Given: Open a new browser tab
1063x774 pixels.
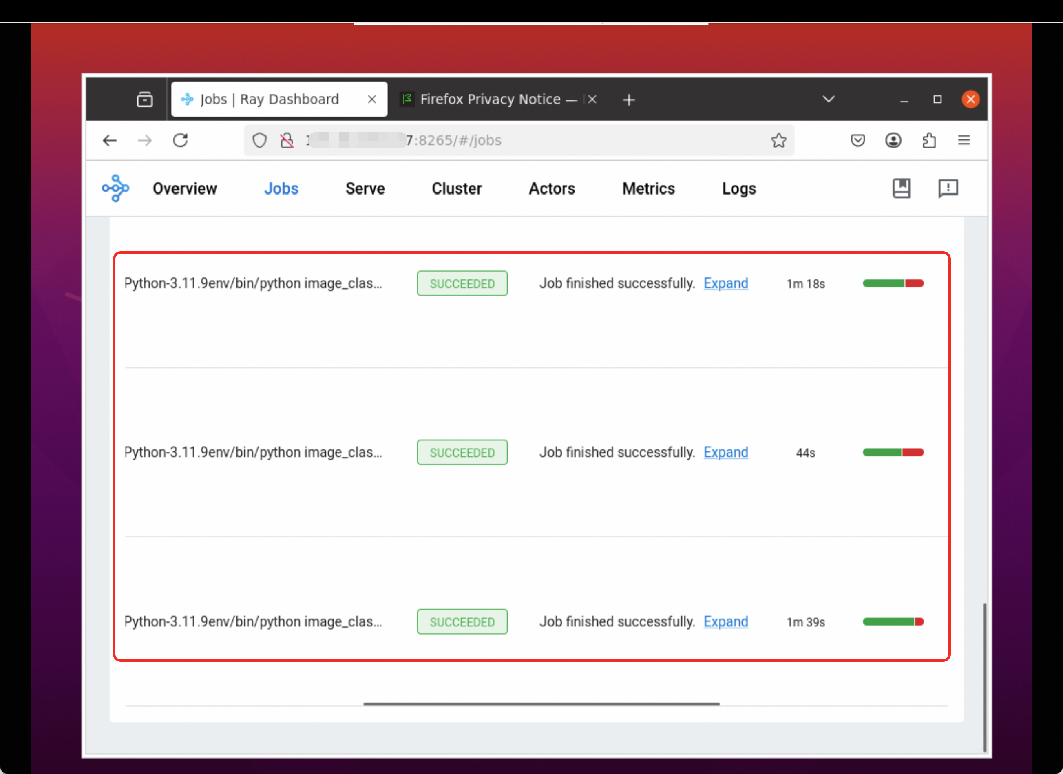Looking at the screenshot, I should (629, 100).
